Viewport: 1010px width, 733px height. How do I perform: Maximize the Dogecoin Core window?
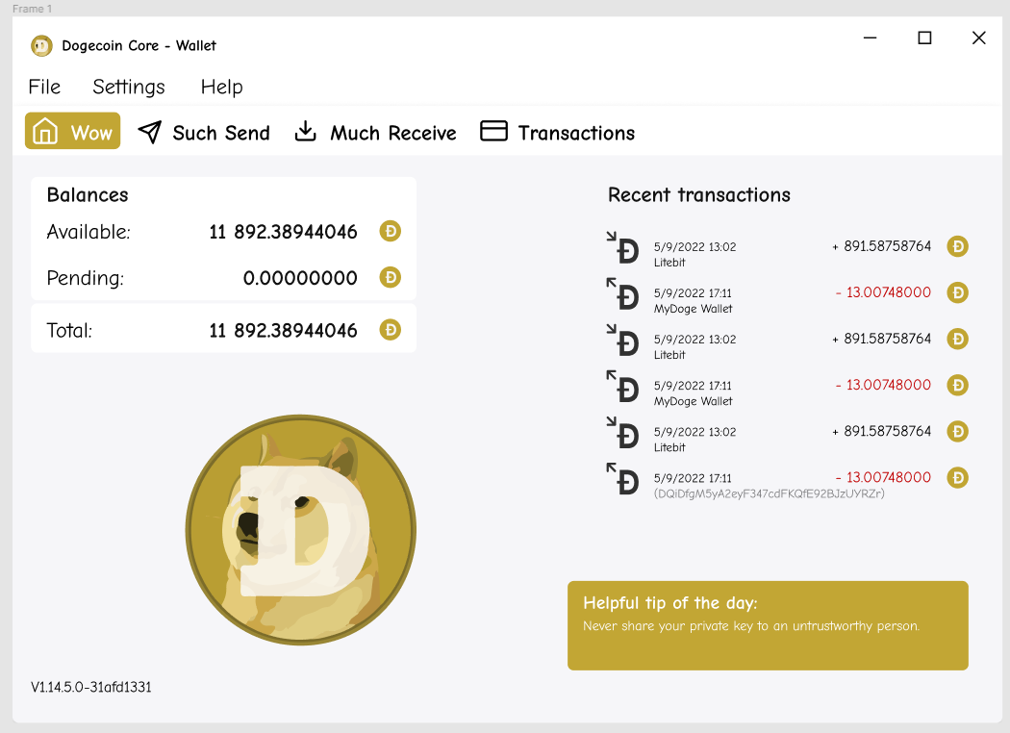(924, 38)
